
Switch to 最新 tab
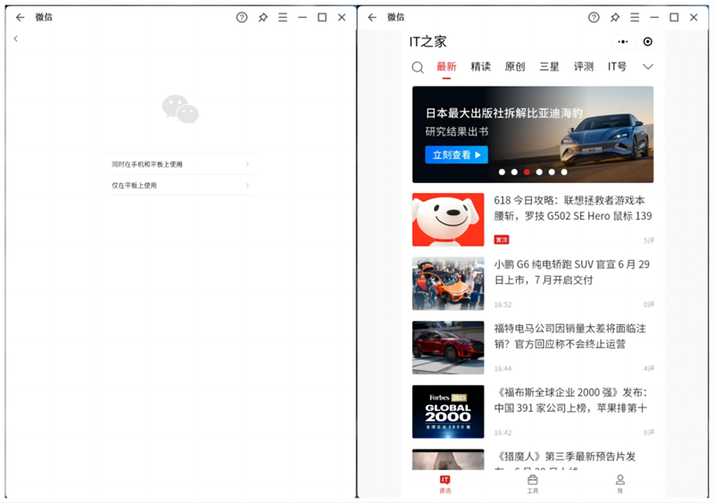446,67
